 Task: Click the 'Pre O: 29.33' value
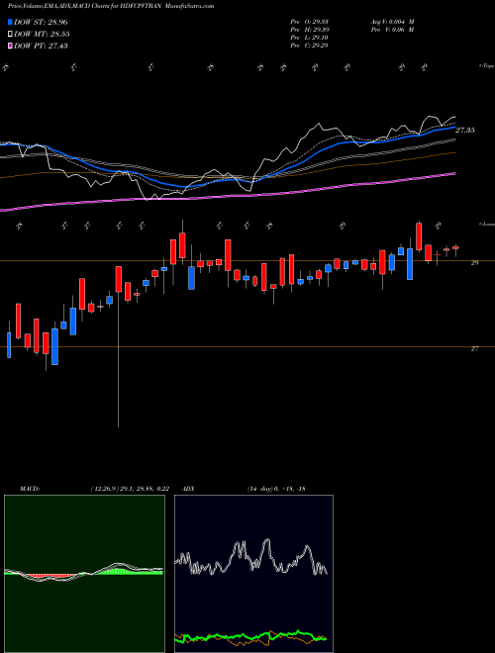pos(309,21)
